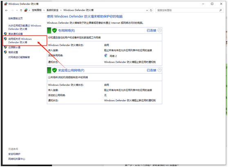Click shield icon beside 更改通知设置

pos(6,34)
